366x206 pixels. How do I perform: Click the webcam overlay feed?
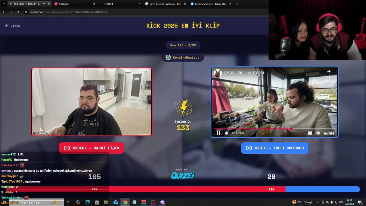pyautogui.click(x=317, y=30)
